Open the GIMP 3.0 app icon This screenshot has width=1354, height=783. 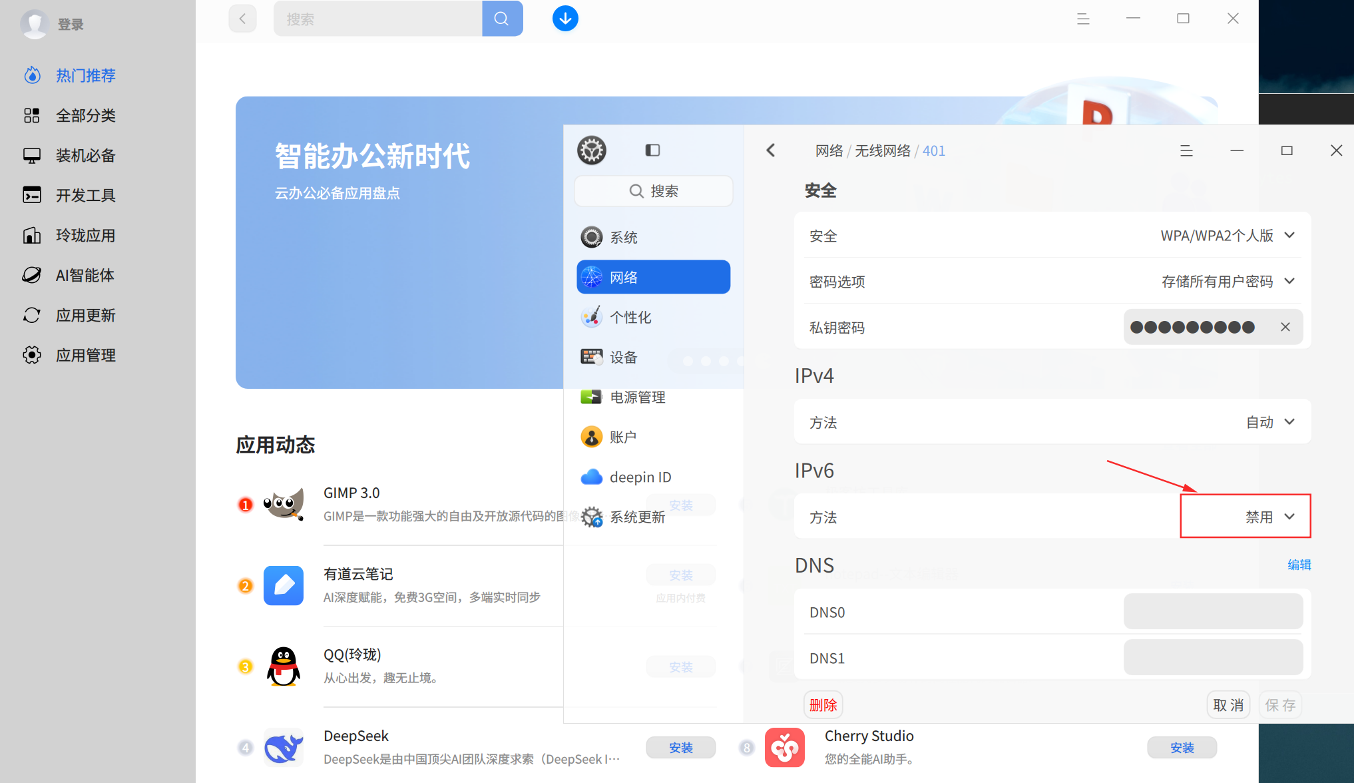[284, 505]
